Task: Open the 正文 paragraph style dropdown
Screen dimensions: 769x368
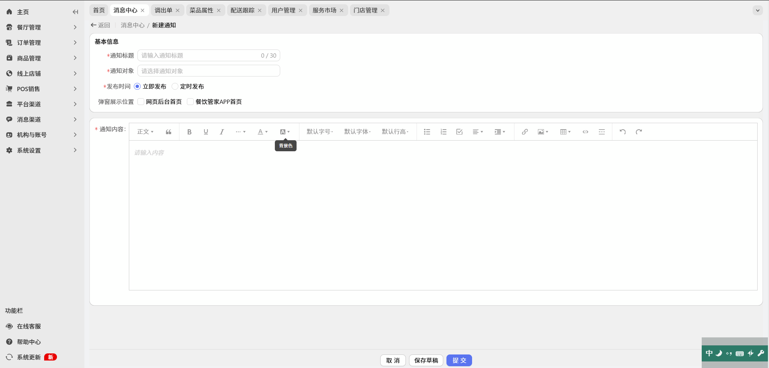Action: 145,132
